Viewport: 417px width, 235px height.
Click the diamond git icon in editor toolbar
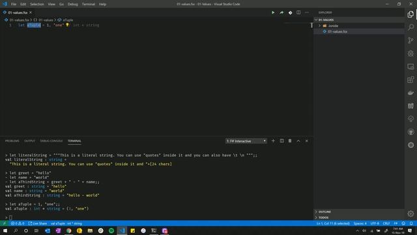pos(290,12)
